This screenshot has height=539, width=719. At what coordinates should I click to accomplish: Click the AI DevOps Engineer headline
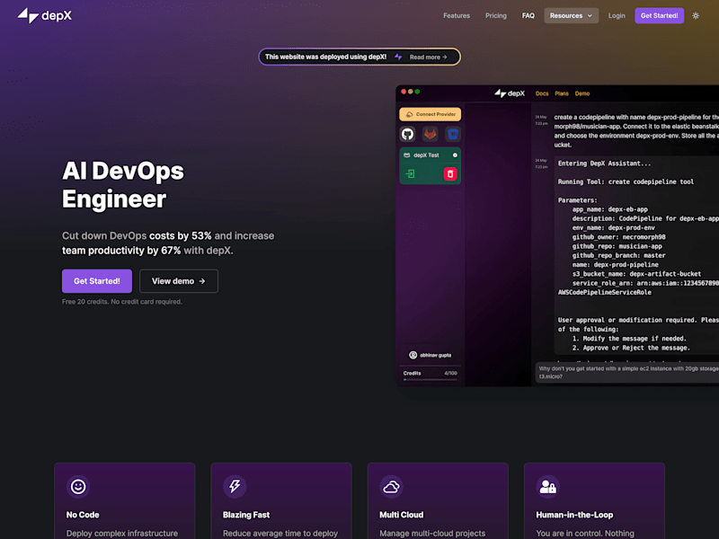[x=123, y=185]
